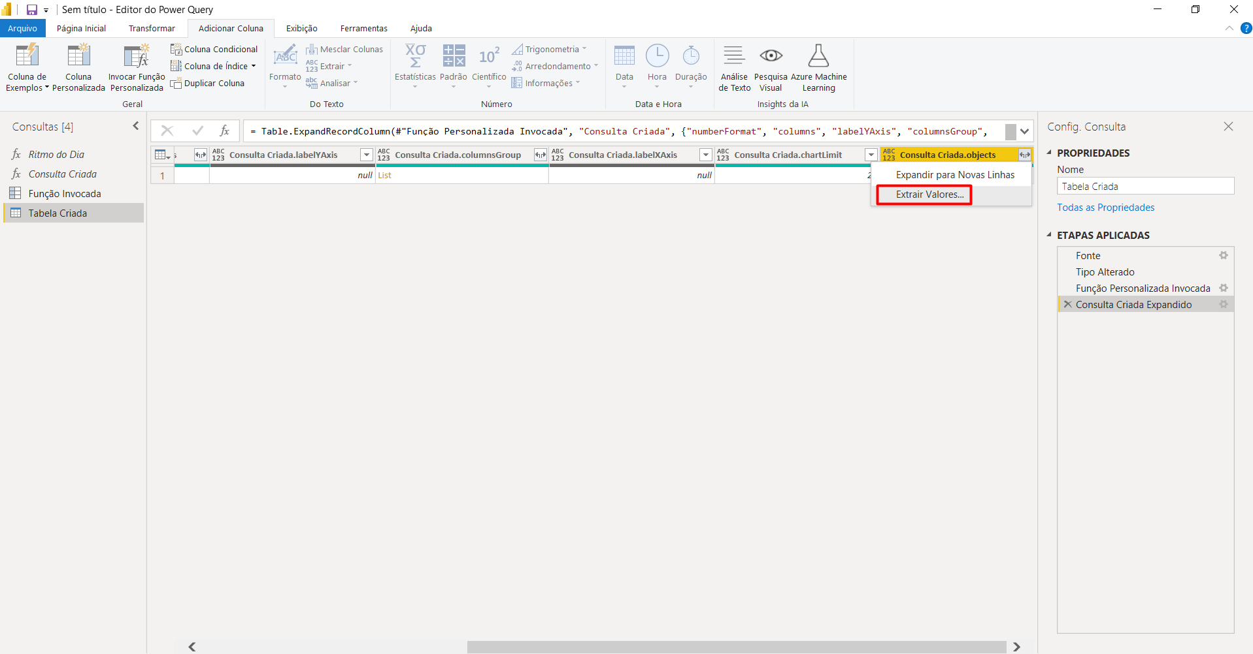Switch to Ferramentas tab
This screenshot has height=654, width=1253.
(x=364, y=28)
